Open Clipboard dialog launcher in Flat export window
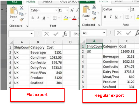 [x=27, y=26]
